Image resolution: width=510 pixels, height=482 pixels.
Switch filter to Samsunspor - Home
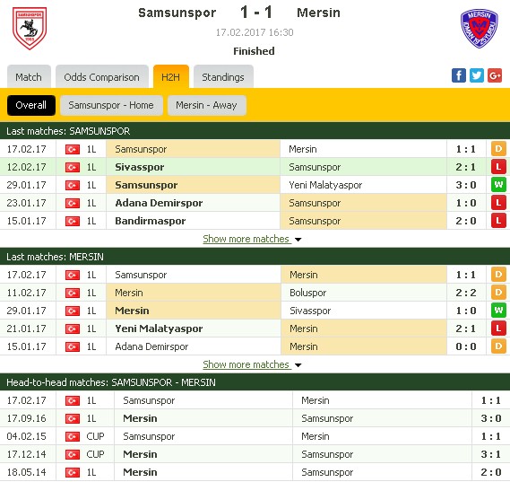pos(111,105)
